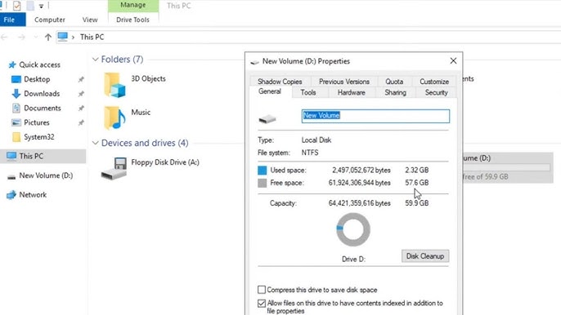The height and width of the screenshot is (315, 561).
Task: Click the disk usage donut chart
Action: click(353, 229)
